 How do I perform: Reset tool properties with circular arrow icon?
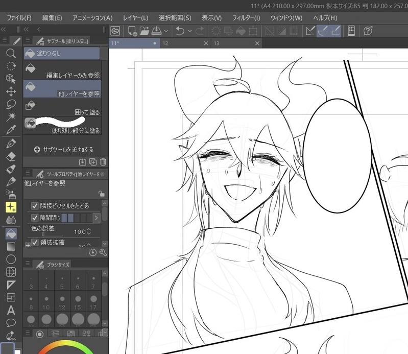point(92,252)
